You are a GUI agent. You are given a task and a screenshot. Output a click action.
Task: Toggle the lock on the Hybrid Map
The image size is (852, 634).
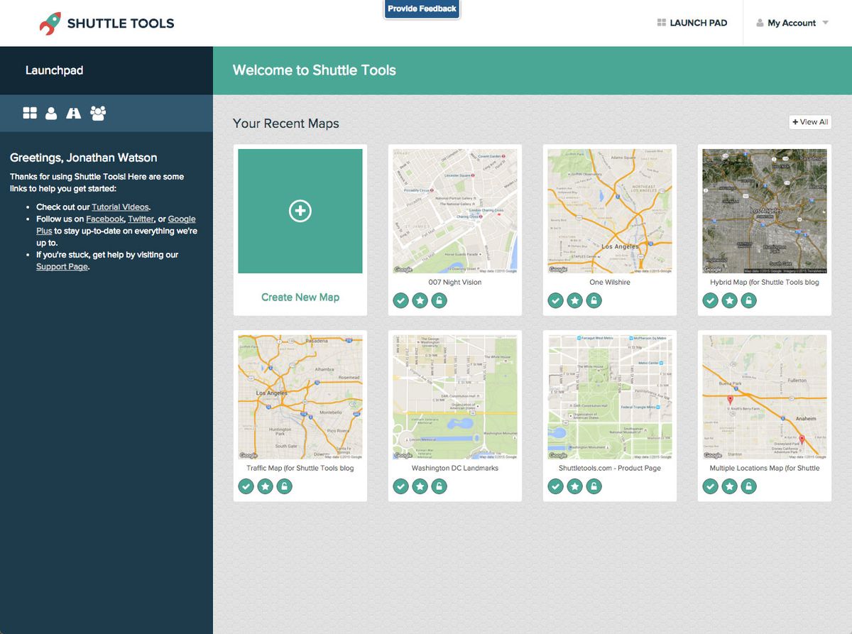[748, 300]
